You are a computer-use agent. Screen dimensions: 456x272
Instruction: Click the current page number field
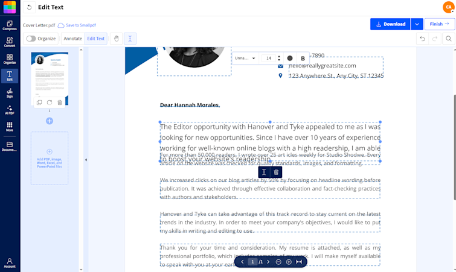click(252, 262)
